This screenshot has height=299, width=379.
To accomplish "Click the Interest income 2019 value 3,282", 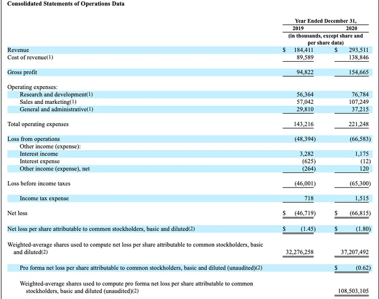I will [306, 154].
